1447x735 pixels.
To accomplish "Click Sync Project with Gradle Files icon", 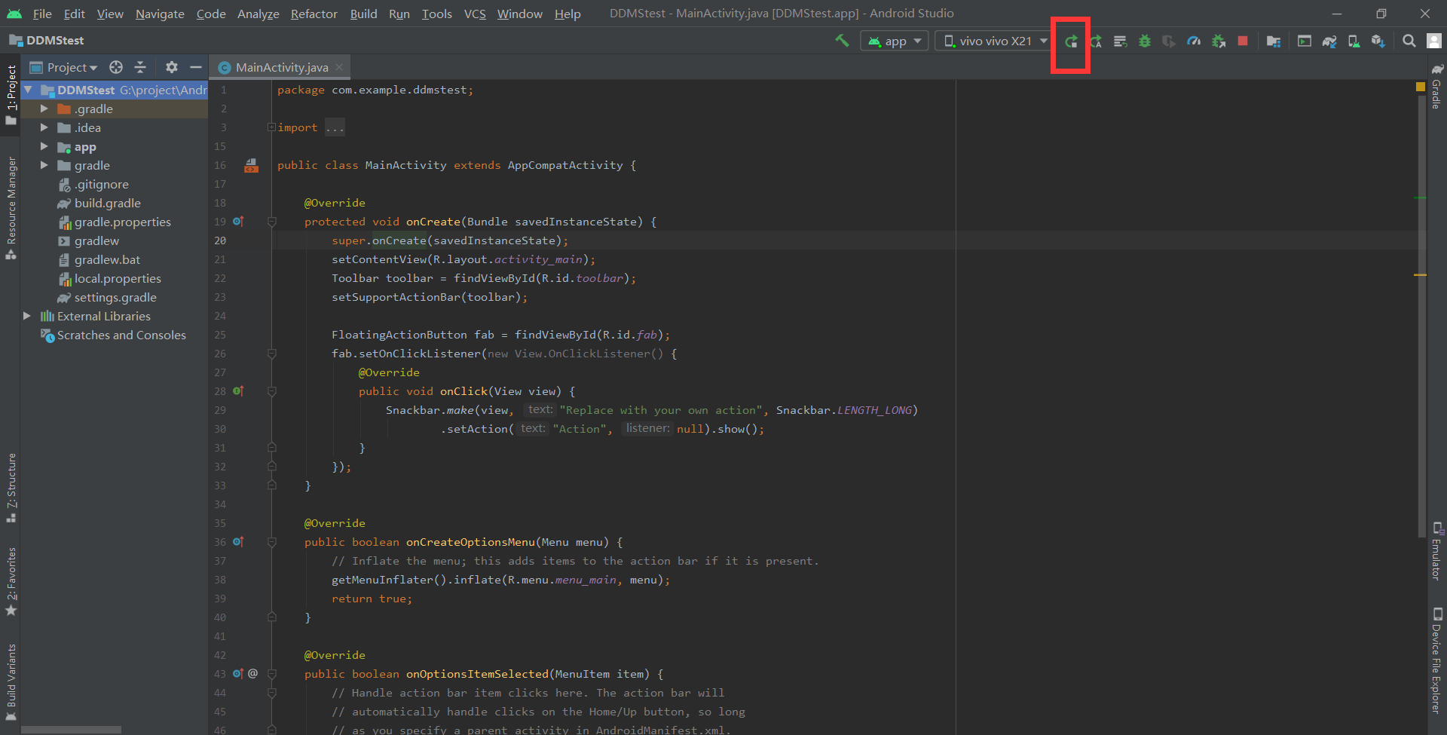I will click(1329, 41).
